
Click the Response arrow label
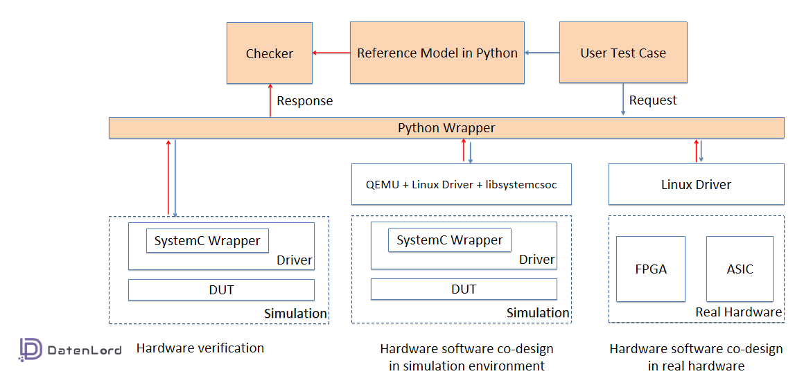coord(304,101)
